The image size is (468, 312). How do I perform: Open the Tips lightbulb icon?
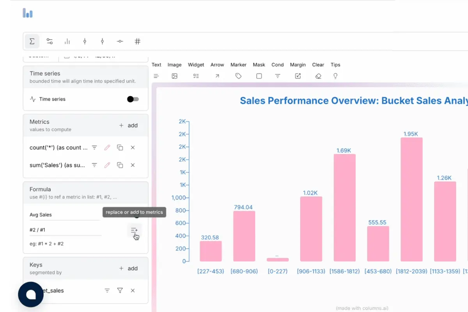[x=335, y=76]
